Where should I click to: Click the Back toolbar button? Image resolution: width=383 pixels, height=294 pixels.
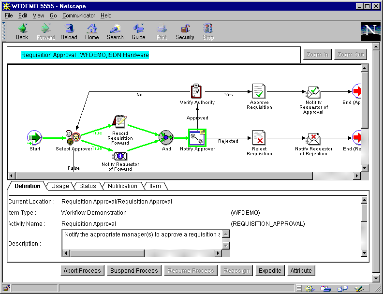22,32
